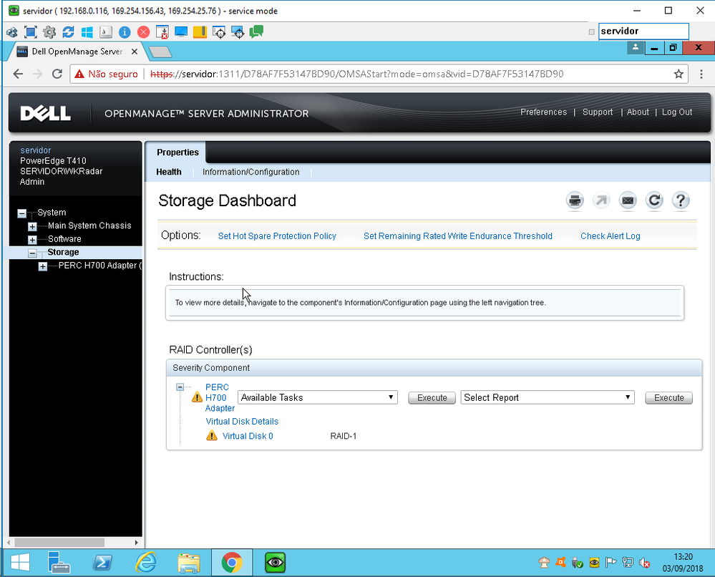Viewport: 715px width, 577px height.
Task: Click the keyboard key icon in remote toolbar
Action: click(106, 32)
